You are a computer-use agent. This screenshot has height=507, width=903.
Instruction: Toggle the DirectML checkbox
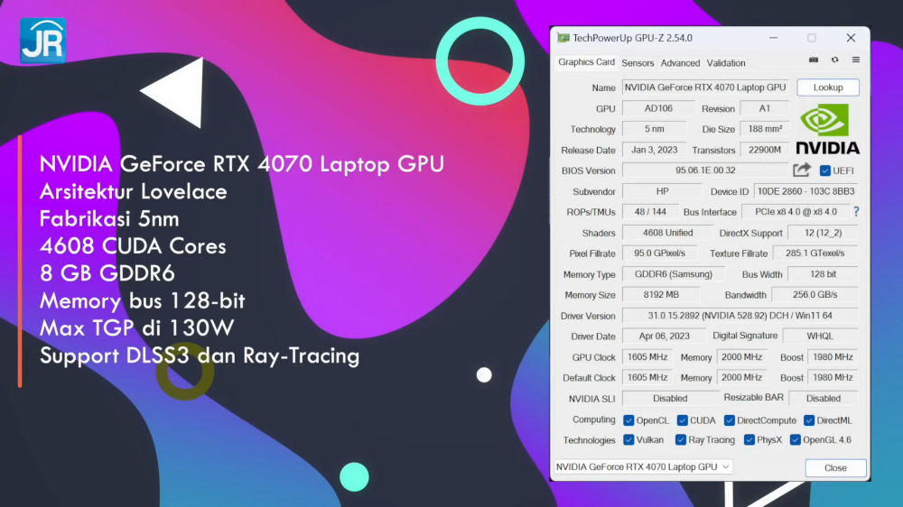pyautogui.click(x=809, y=420)
